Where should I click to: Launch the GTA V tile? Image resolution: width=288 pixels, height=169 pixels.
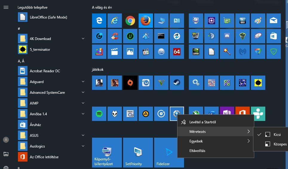(x=161, y=83)
